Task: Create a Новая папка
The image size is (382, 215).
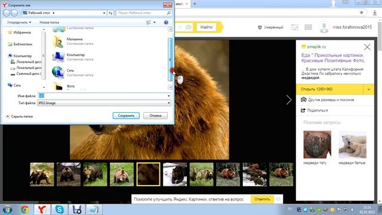Action: (x=49, y=23)
